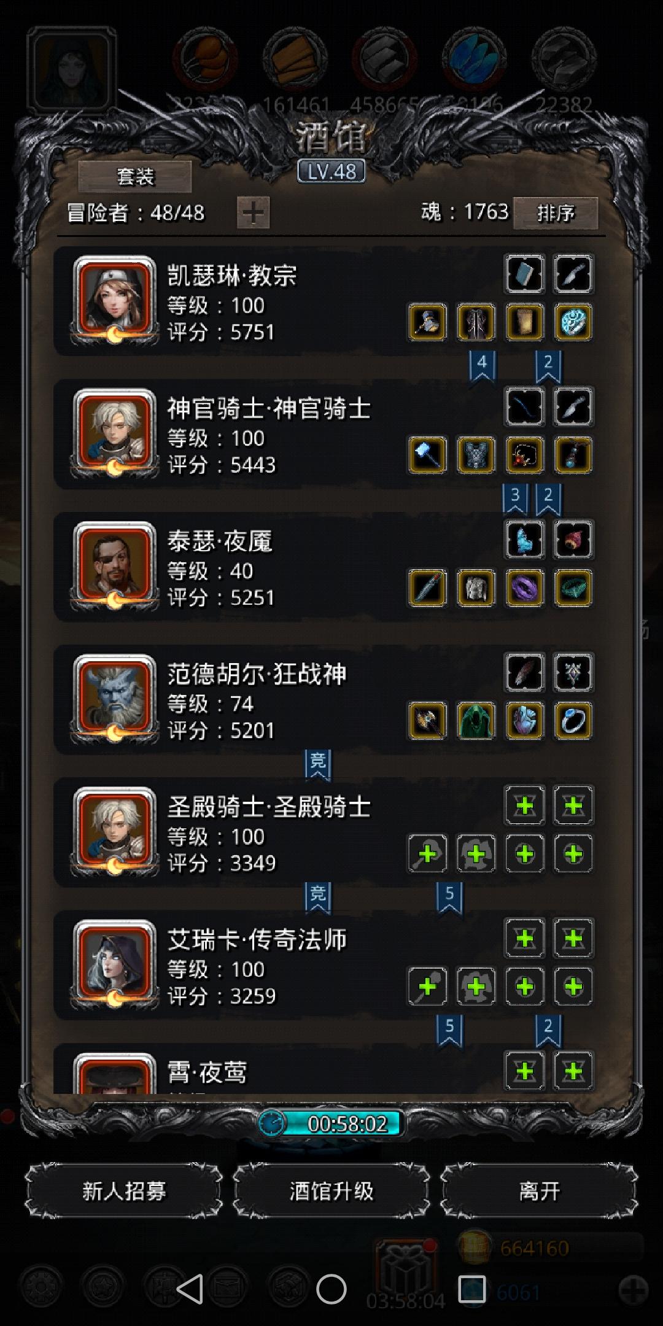Click the plus button to expand adventurer slots

coord(253,213)
